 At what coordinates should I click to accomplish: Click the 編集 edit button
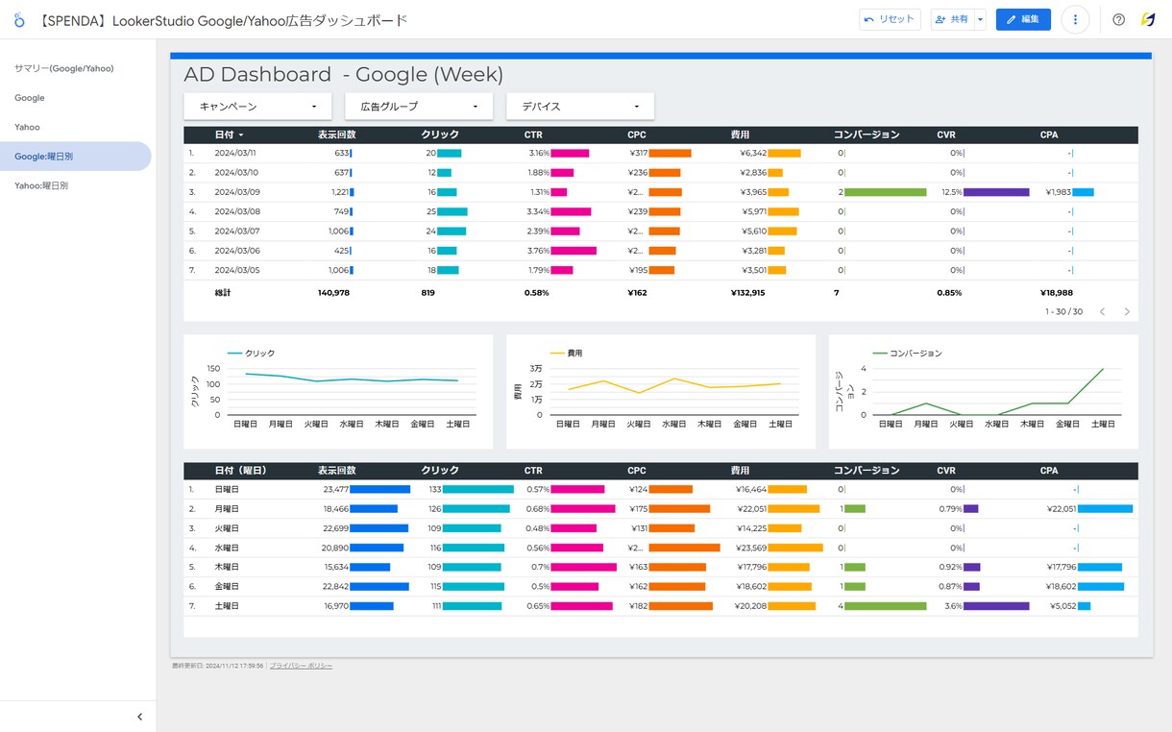1023,19
